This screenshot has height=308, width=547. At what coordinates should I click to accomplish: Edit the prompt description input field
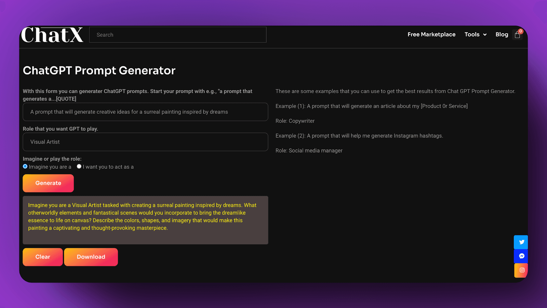(x=145, y=112)
